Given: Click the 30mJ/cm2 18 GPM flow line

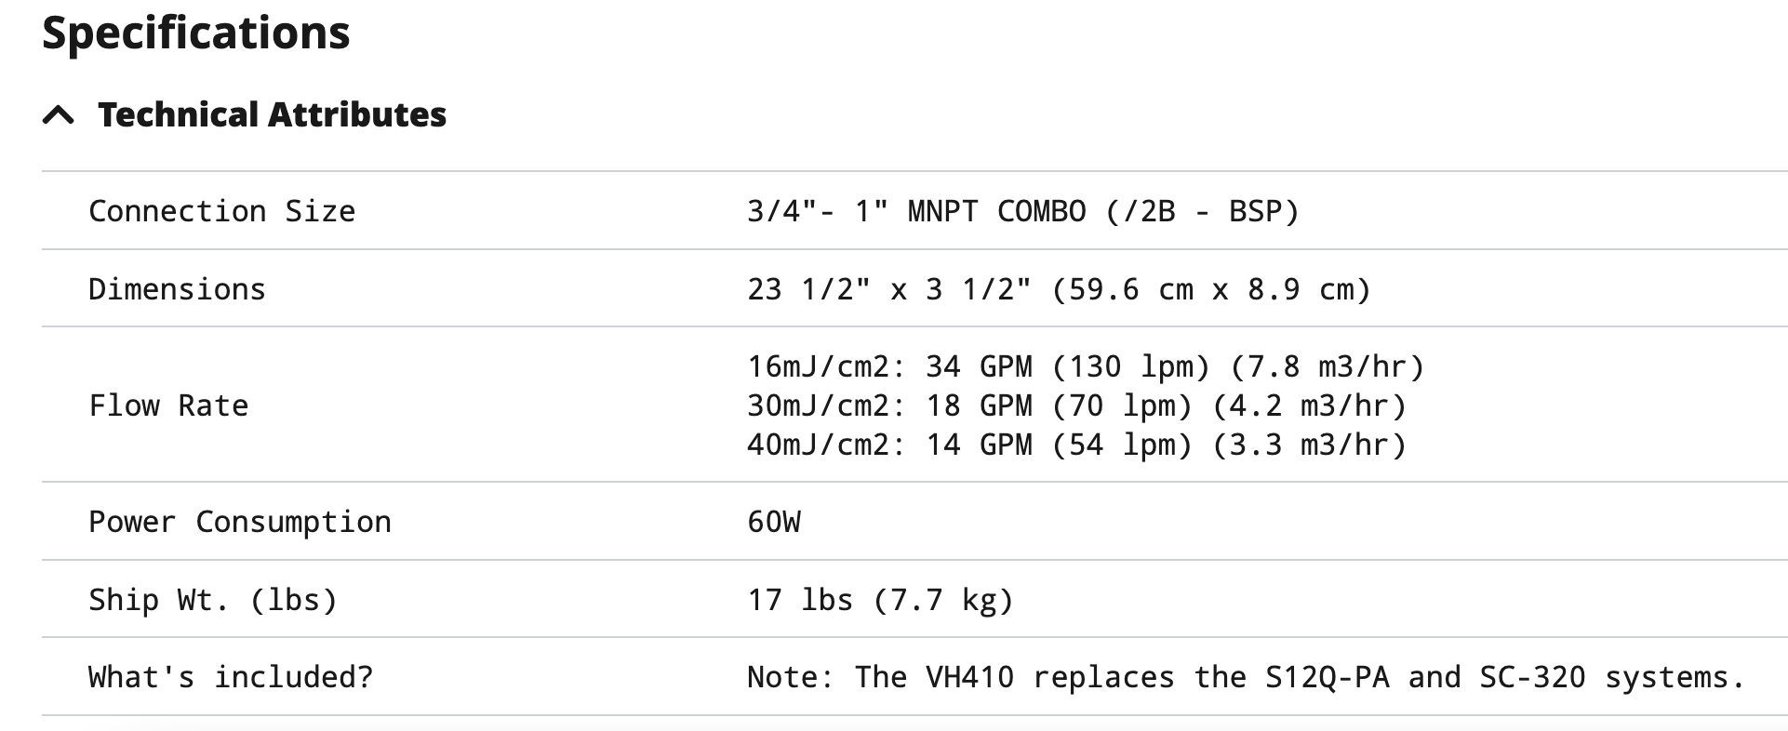Looking at the screenshot, I should [1076, 405].
